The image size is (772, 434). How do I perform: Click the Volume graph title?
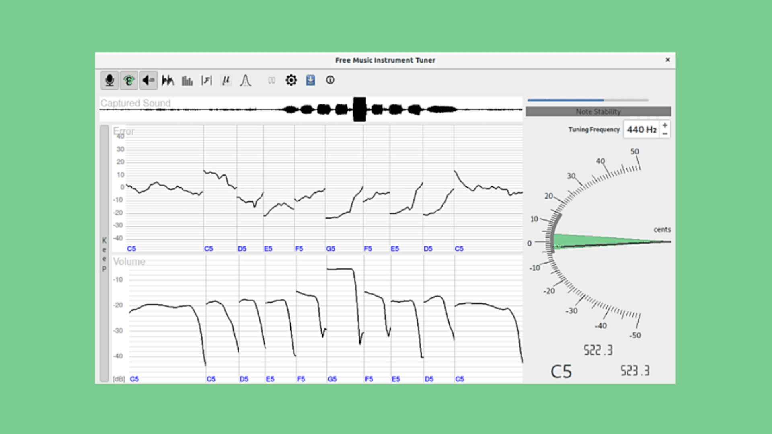coord(129,262)
